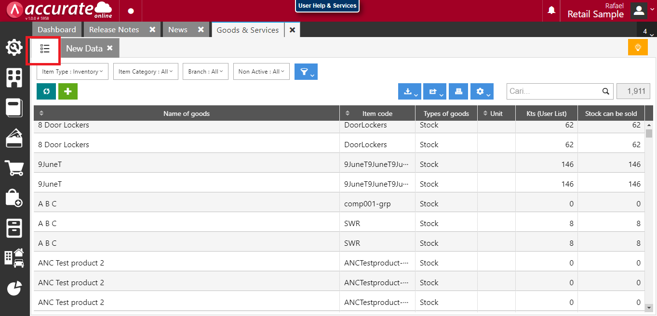Click the scrollbar up arrow
This screenshot has width=657, height=316.
coord(649,125)
